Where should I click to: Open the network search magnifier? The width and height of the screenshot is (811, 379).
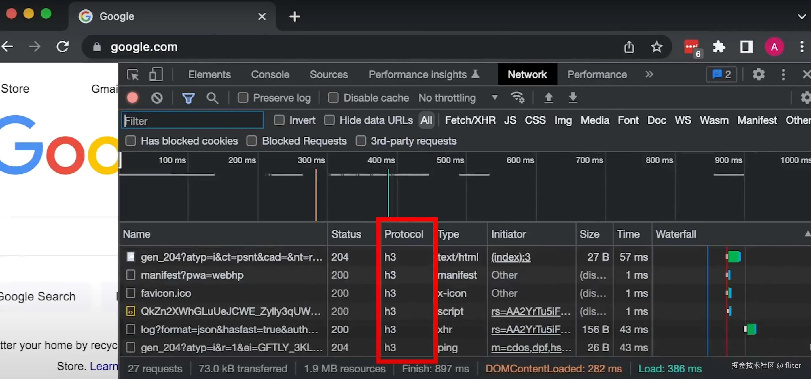click(212, 98)
